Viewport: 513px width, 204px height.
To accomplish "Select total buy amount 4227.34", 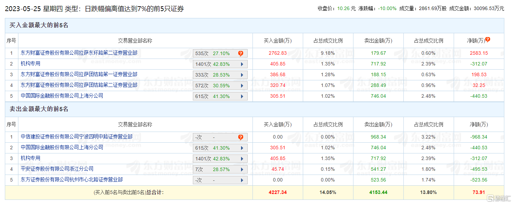I will click(278, 193).
